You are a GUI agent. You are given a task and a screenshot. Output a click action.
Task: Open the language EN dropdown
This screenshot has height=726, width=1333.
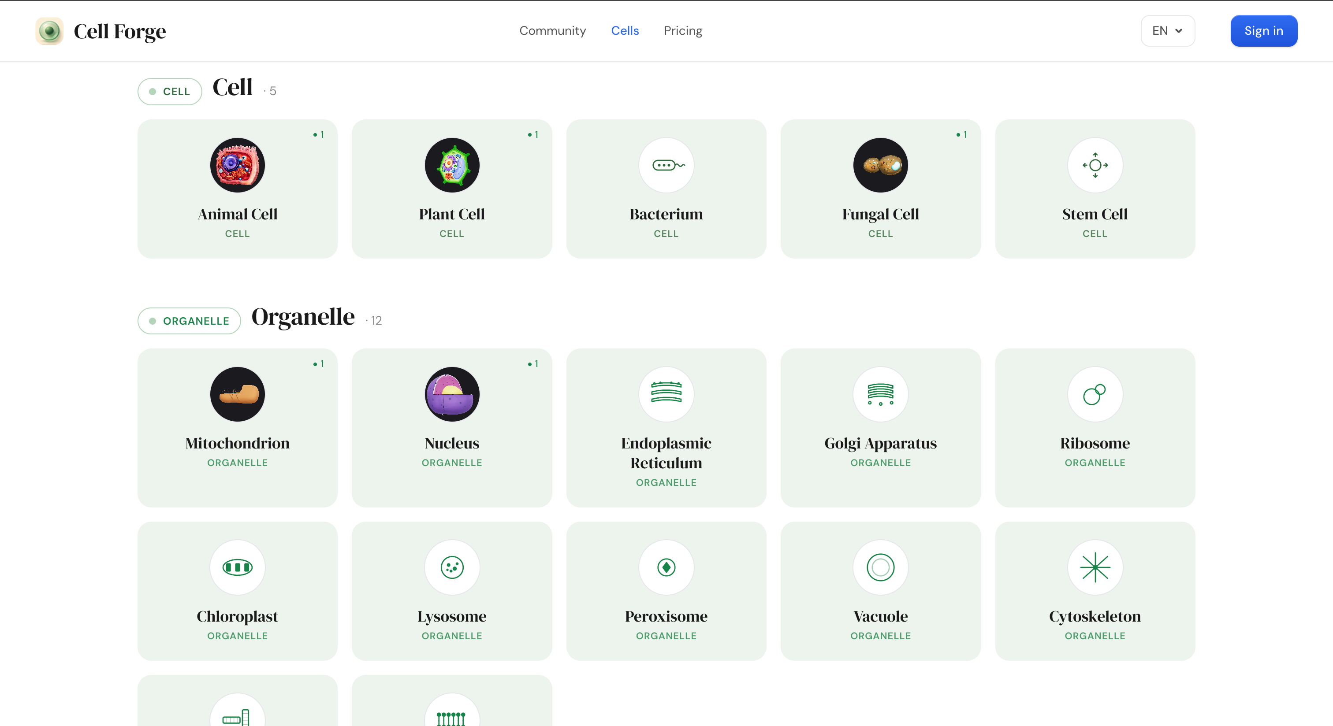(x=1167, y=31)
